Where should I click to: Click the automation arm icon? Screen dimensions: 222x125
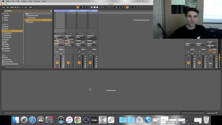tap(103, 7)
